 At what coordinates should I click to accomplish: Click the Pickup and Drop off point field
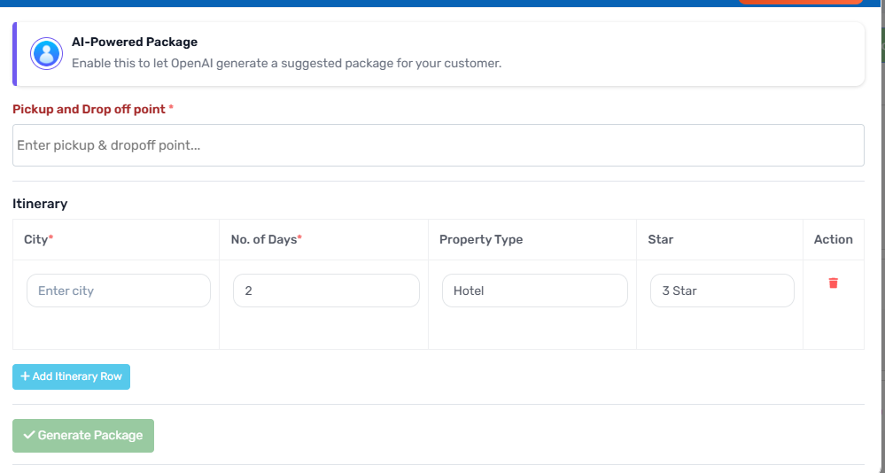click(438, 145)
